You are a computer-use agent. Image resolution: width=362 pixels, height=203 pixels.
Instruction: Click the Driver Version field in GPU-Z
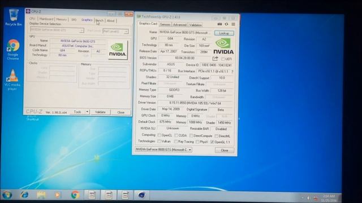coord(195,103)
